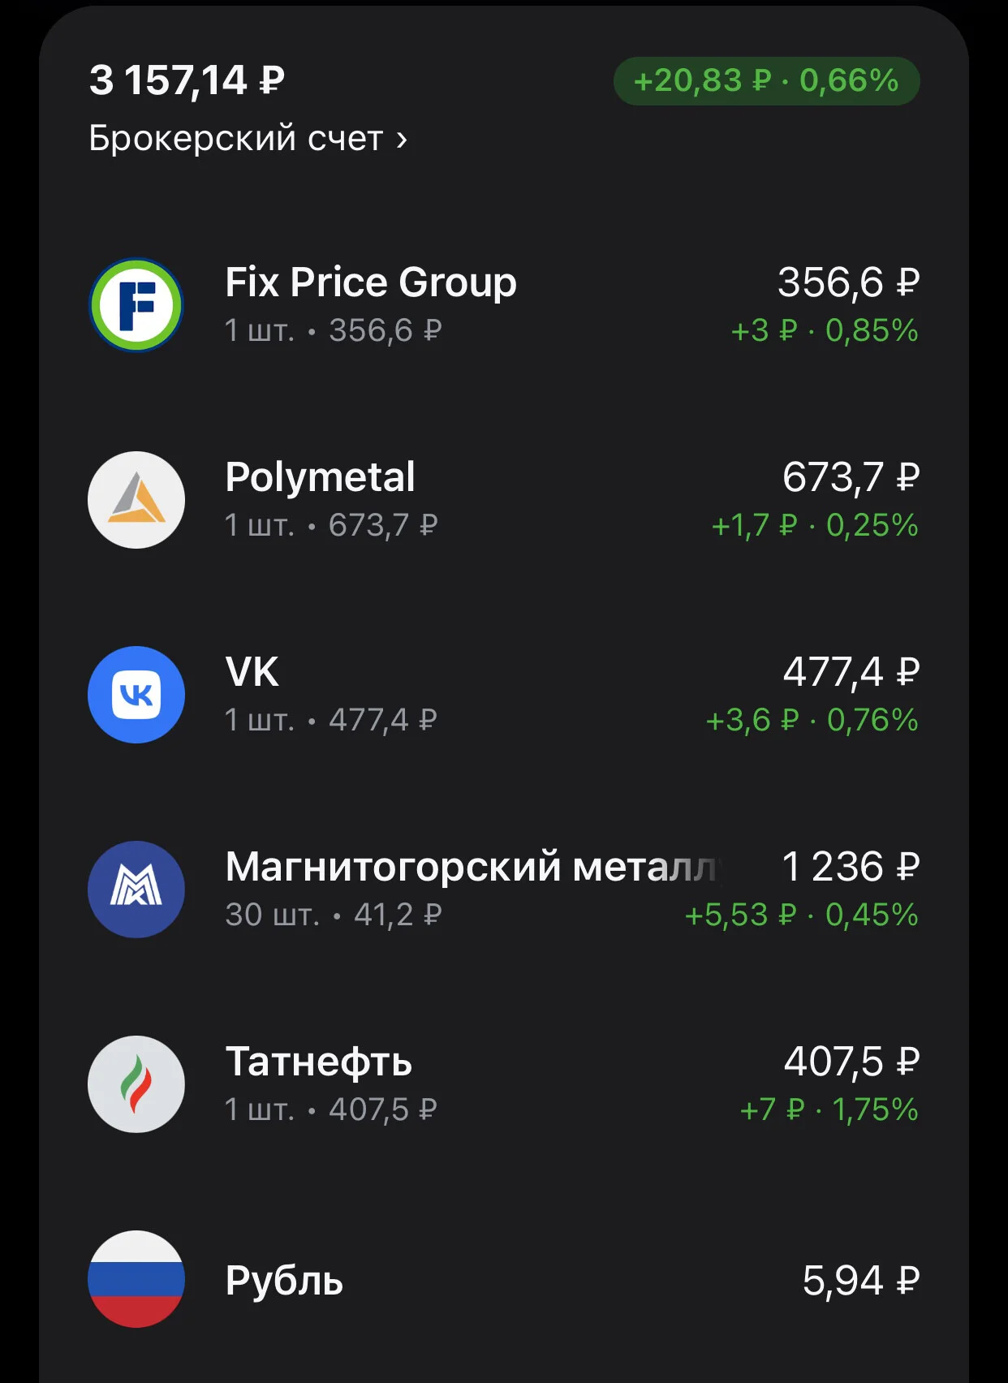
Task: Tap the Russian flag ruble icon
Action: tap(136, 1279)
